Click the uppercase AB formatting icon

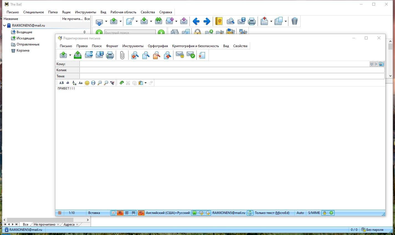pyautogui.click(x=61, y=83)
